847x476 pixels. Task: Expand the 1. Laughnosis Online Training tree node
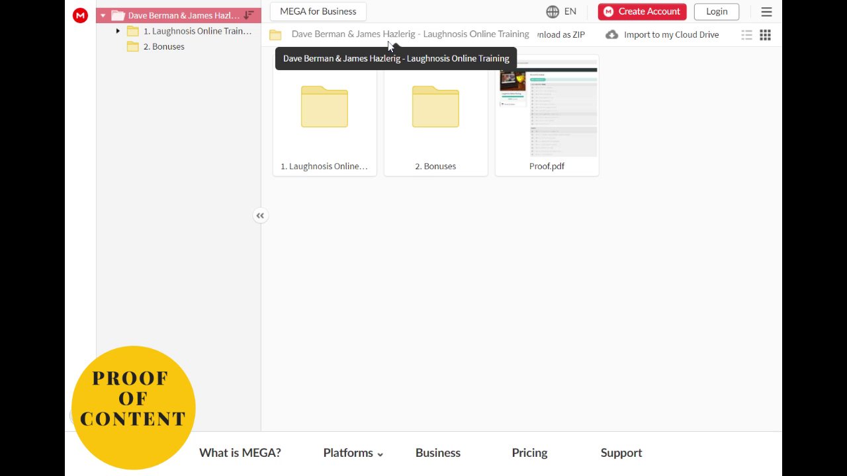[118, 31]
